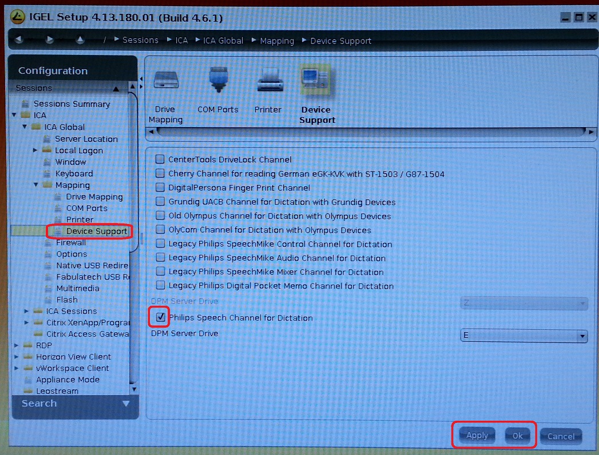This screenshot has width=599, height=455.
Task: Enable Legacy Philips SpeechMike Control Channel
Action: tap(160, 244)
